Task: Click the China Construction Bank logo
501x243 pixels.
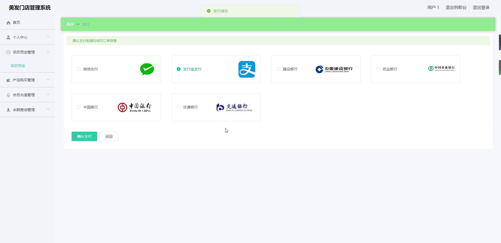Action: point(334,69)
